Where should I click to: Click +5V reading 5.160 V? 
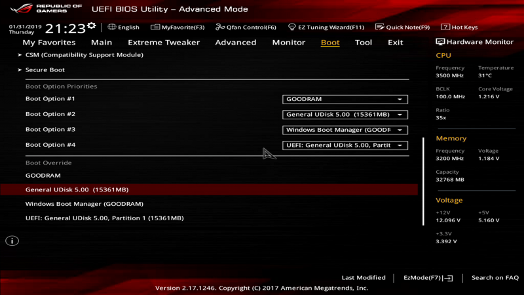[x=489, y=220]
